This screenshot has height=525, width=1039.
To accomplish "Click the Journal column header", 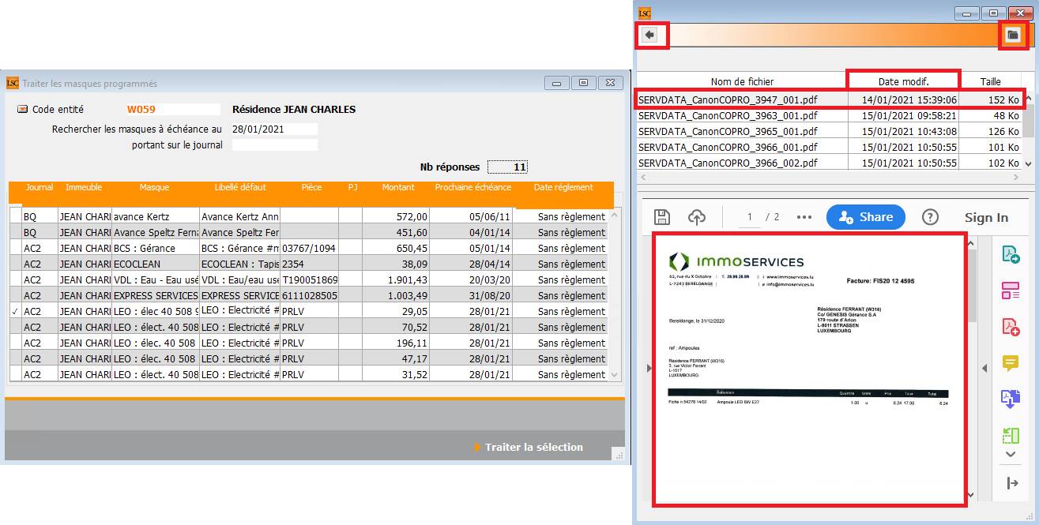I will 40,188.
